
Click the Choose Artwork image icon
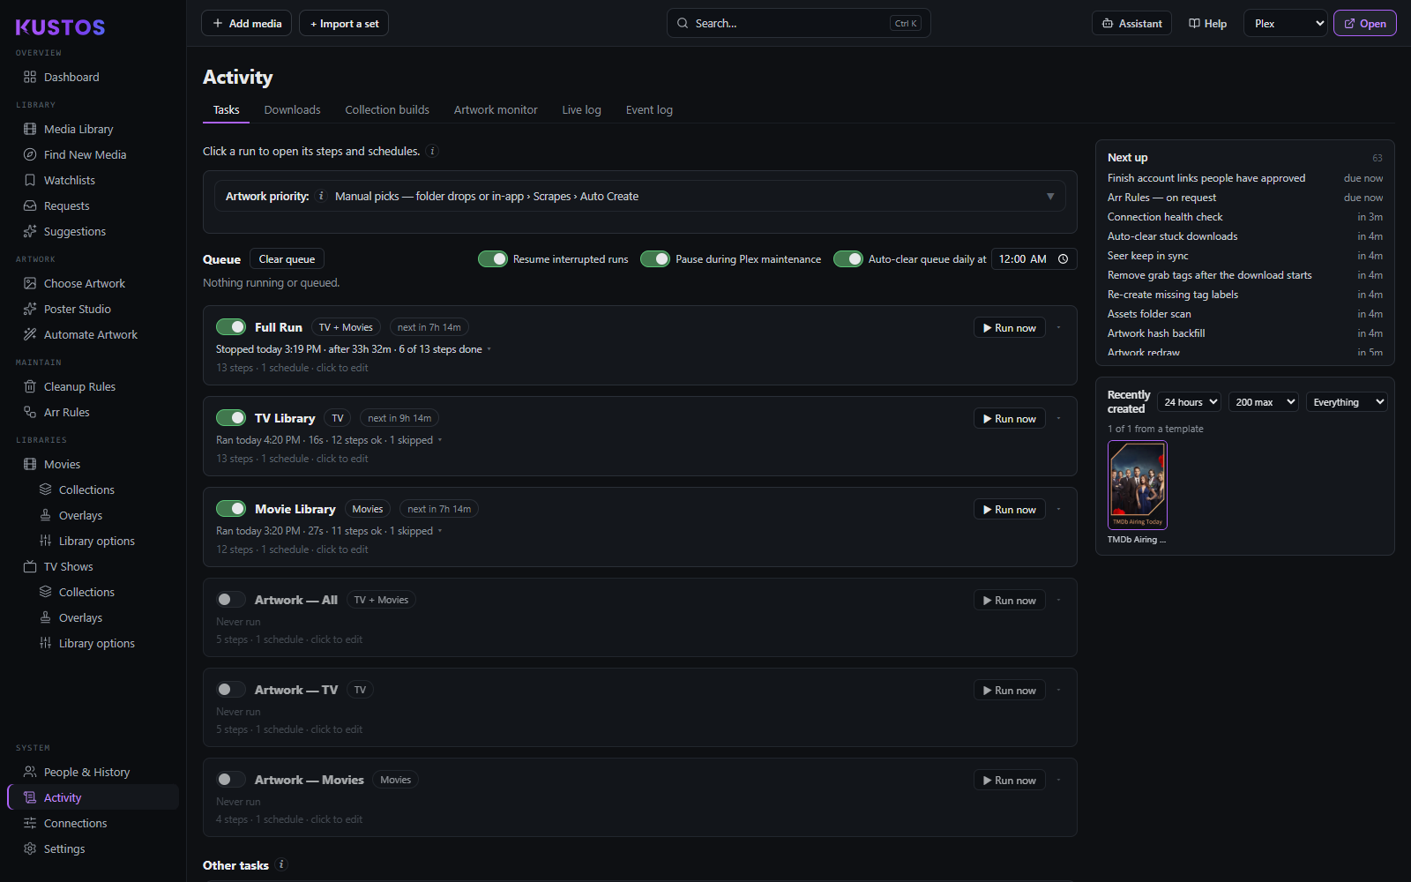coord(30,283)
